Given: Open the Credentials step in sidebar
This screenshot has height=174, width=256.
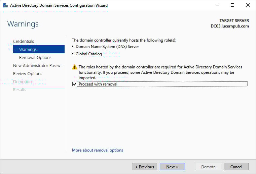Looking at the screenshot, I should 24,41.
